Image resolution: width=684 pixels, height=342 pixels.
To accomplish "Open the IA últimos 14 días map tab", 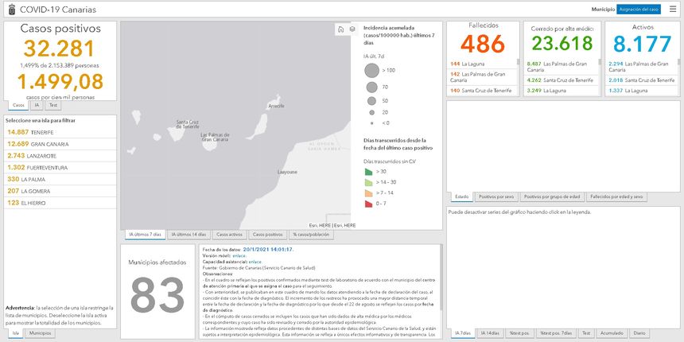I will point(188,235).
